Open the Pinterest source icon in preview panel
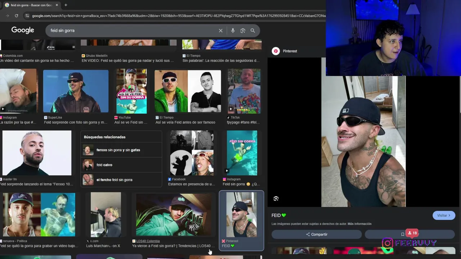461x259 pixels. [276, 51]
